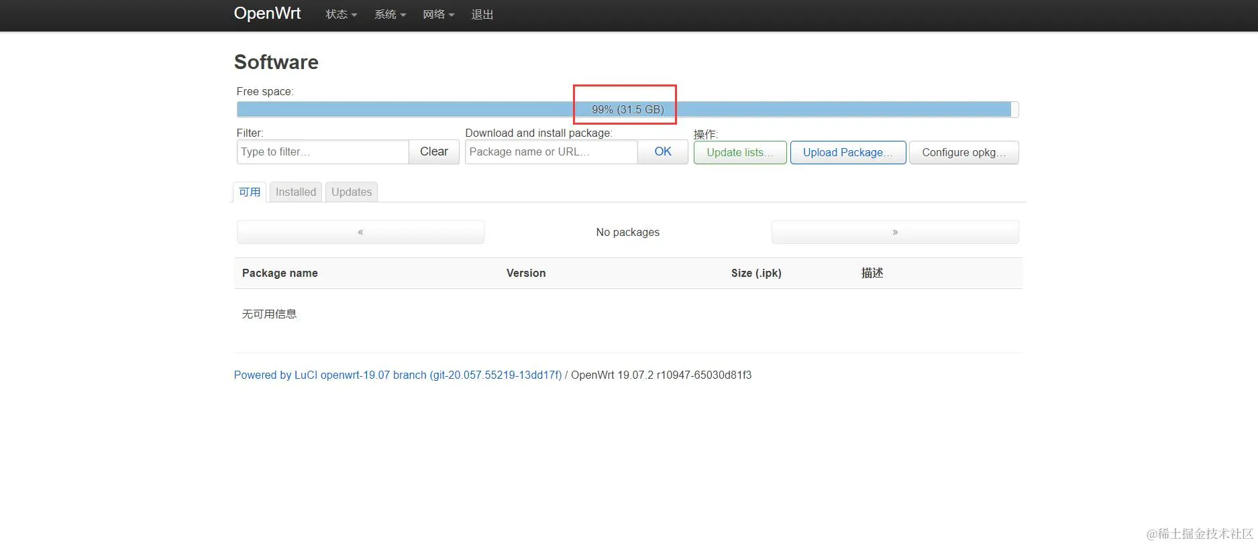
Task: Open Configure opkg settings
Action: [963, 152]
